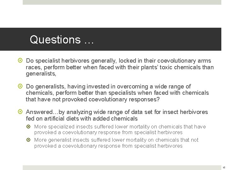Click the word 'generalists,' ending first bullet
This screenshot has width=227, height=170.
coord(41,74)
